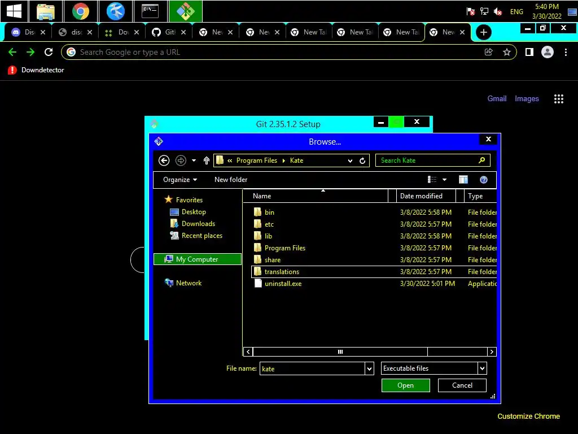Click Chrome back navigation arrow

click(12, 52)
